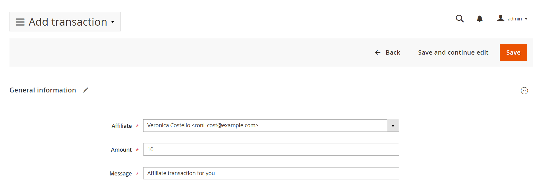
Task: Expand the Add transaction title dropdown caret
Action: 113,22
